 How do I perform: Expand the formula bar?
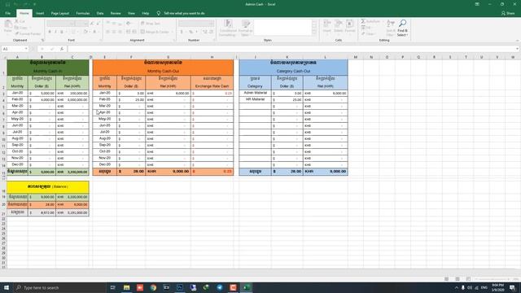[517, 49]
